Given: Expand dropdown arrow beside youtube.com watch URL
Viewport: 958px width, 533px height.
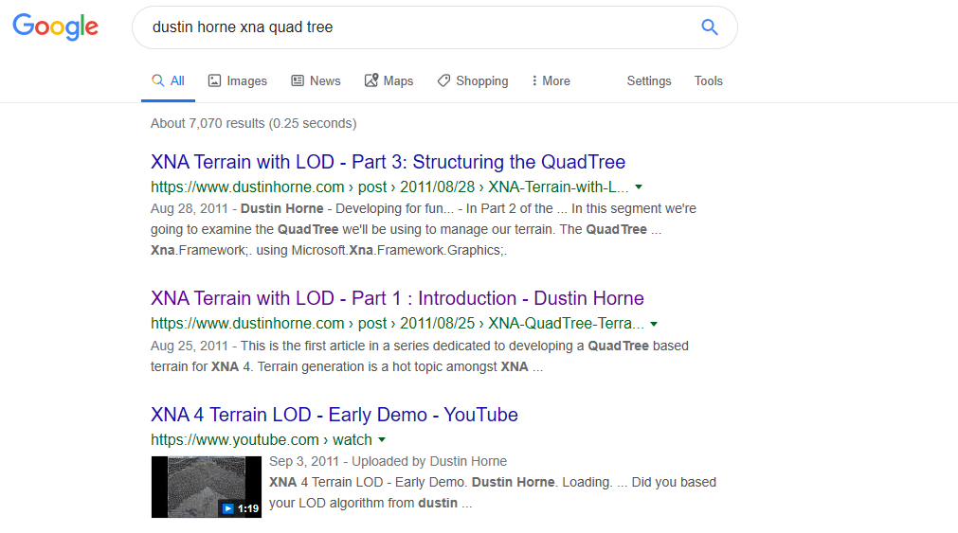Looking at the screenshot, I should point(382,439).
